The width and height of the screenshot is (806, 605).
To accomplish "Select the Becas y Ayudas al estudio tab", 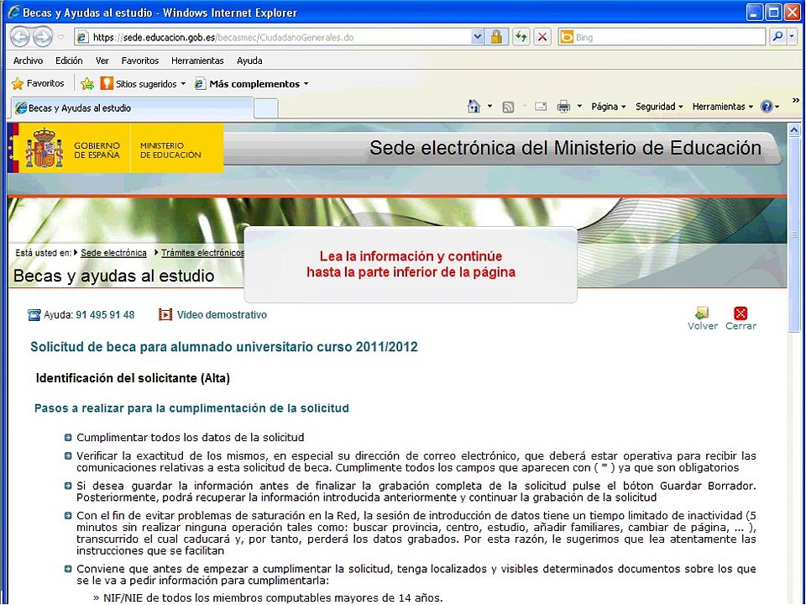I will click(132, 108).
